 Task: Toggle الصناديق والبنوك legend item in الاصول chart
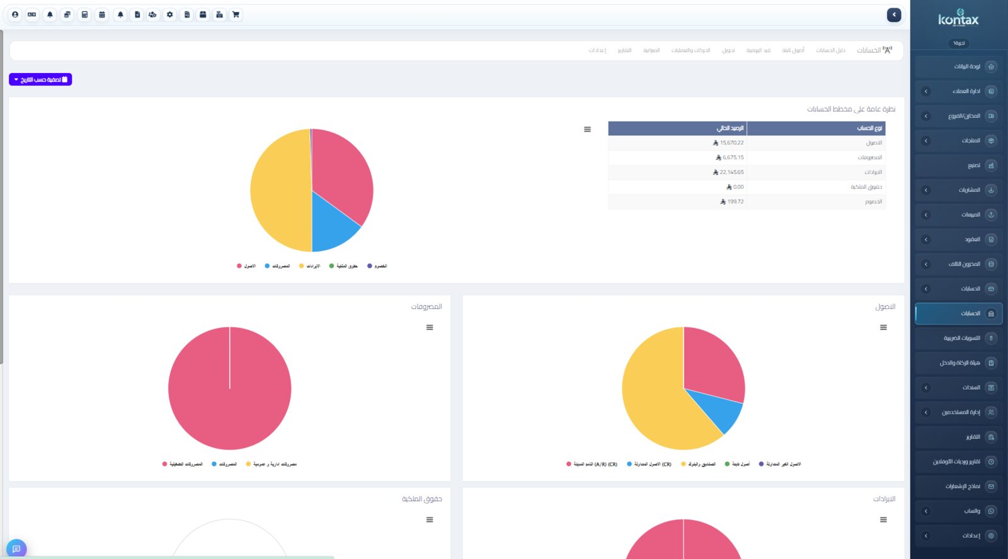698,464
